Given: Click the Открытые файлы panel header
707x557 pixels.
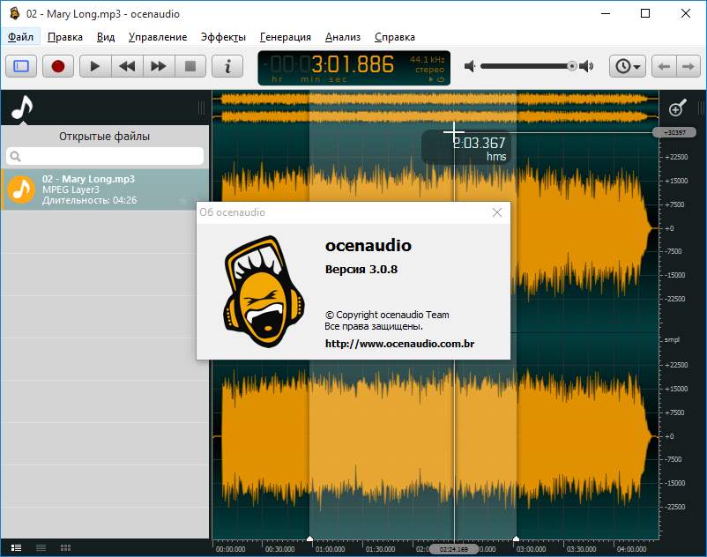Looking at the screenshot, I should tap(104, 136).
